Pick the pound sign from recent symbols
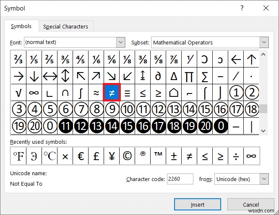Image resolution: width=279 pixels, height=215 pixels. (x=96, y=156)
